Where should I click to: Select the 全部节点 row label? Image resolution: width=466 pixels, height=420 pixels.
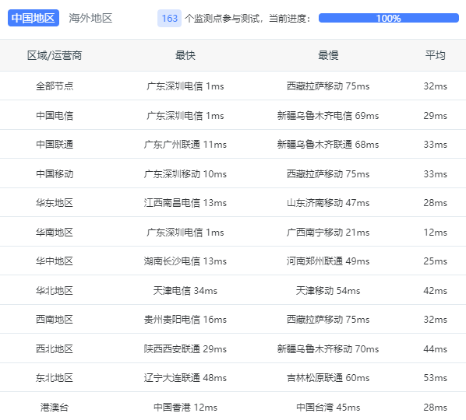[x=55, y=86]
